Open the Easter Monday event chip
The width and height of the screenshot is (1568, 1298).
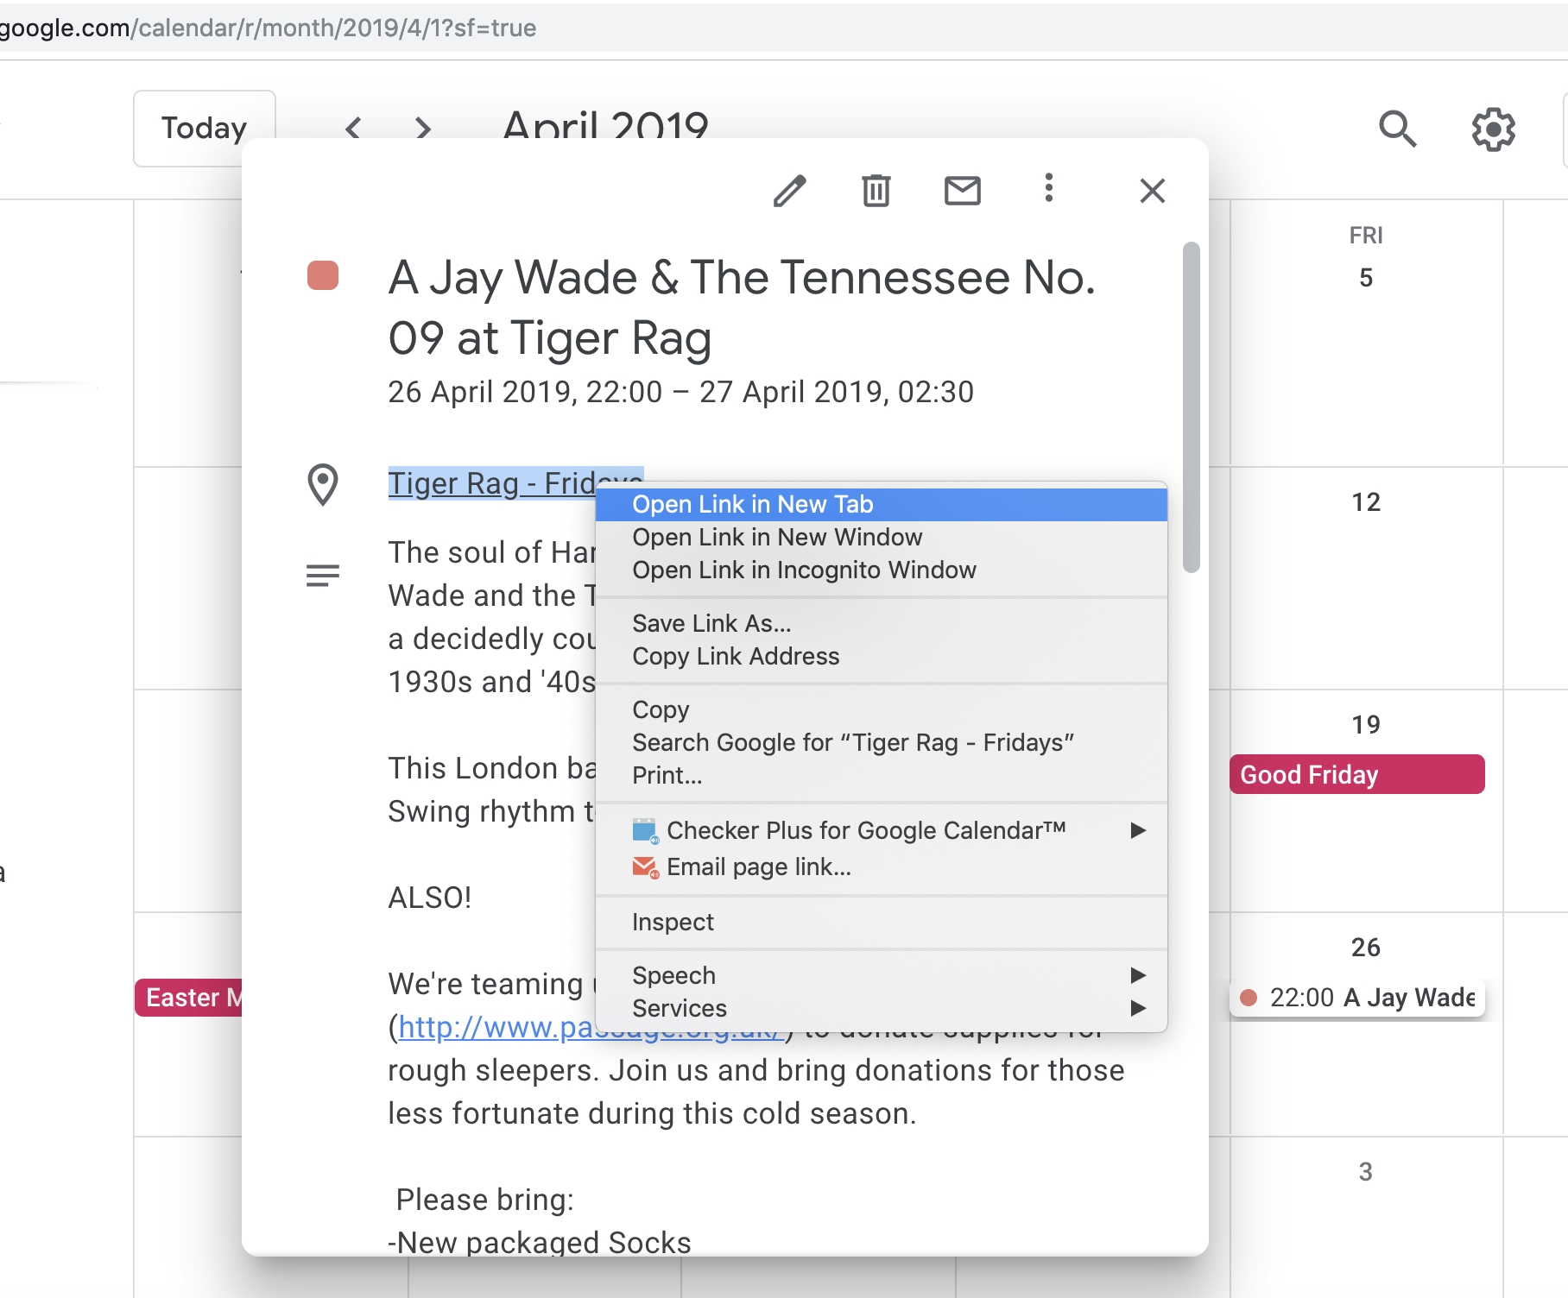[x=189, y=998]
